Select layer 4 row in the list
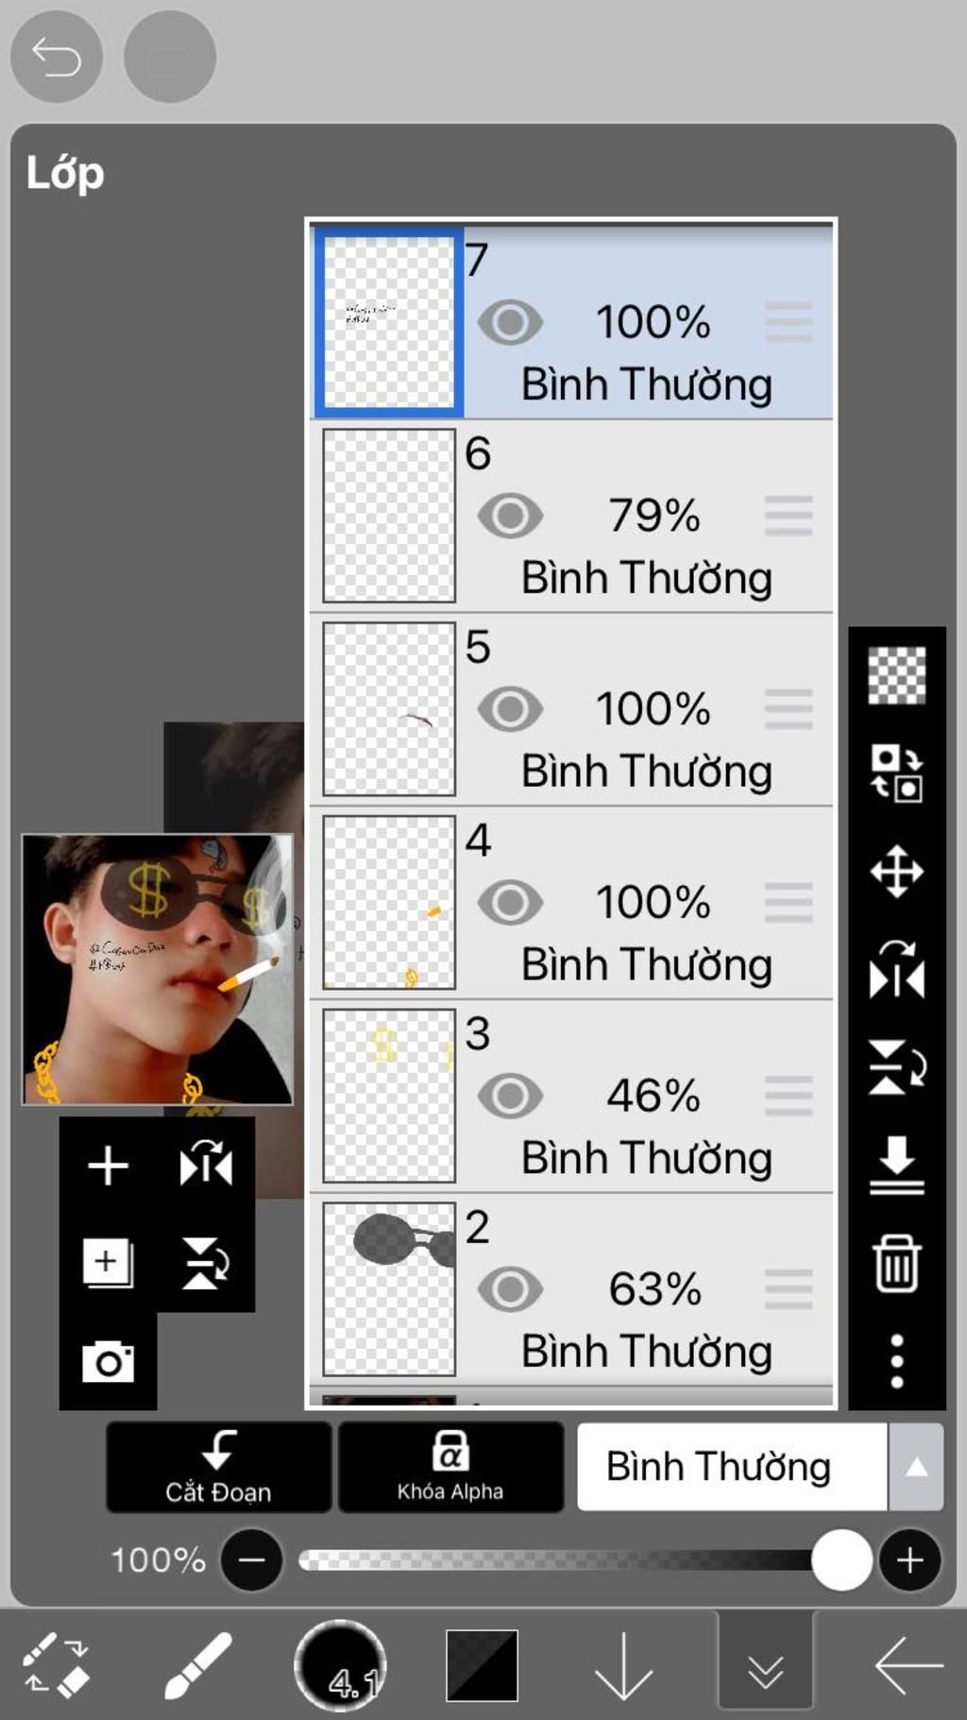Viewport: 967px width, 1720px height. 571,903
